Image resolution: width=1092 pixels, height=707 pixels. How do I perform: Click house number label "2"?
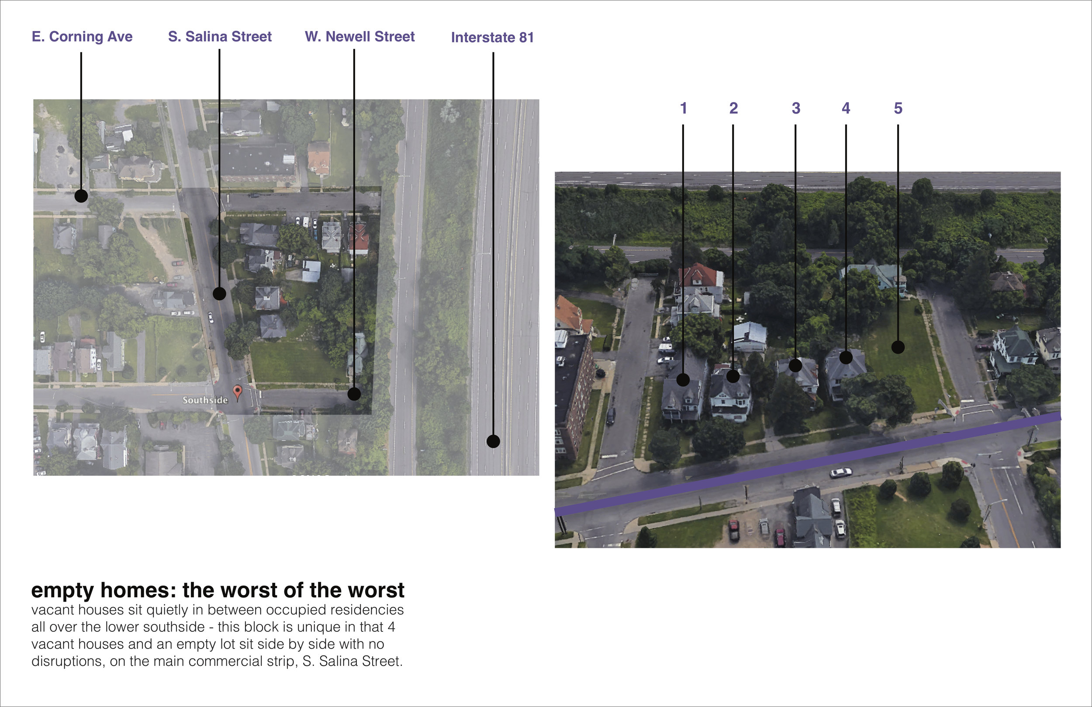tap(733, 108)
